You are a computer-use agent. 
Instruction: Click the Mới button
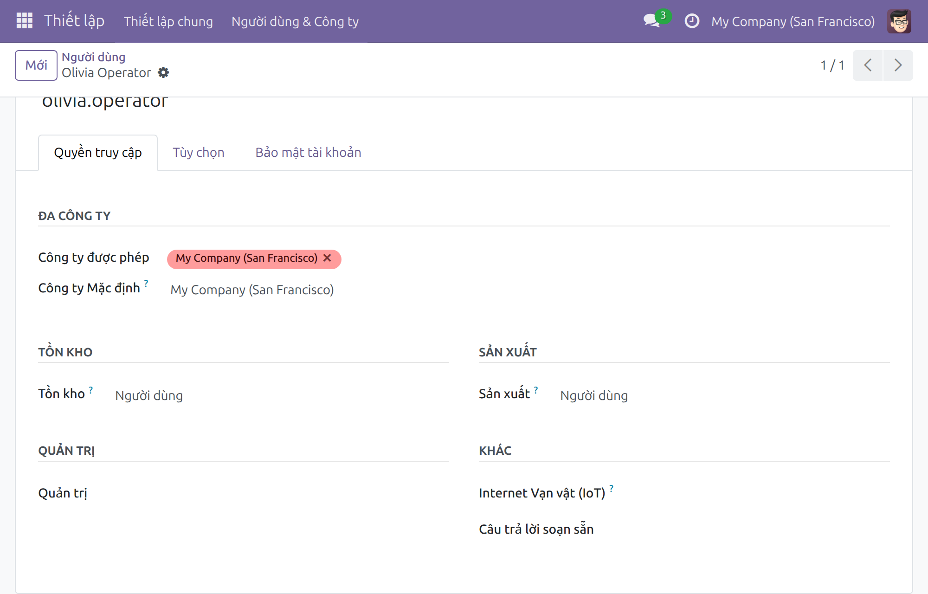(x=36, y=65)
